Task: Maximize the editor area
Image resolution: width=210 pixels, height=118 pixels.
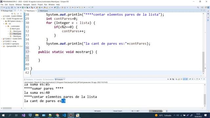Action: point(204,10)
